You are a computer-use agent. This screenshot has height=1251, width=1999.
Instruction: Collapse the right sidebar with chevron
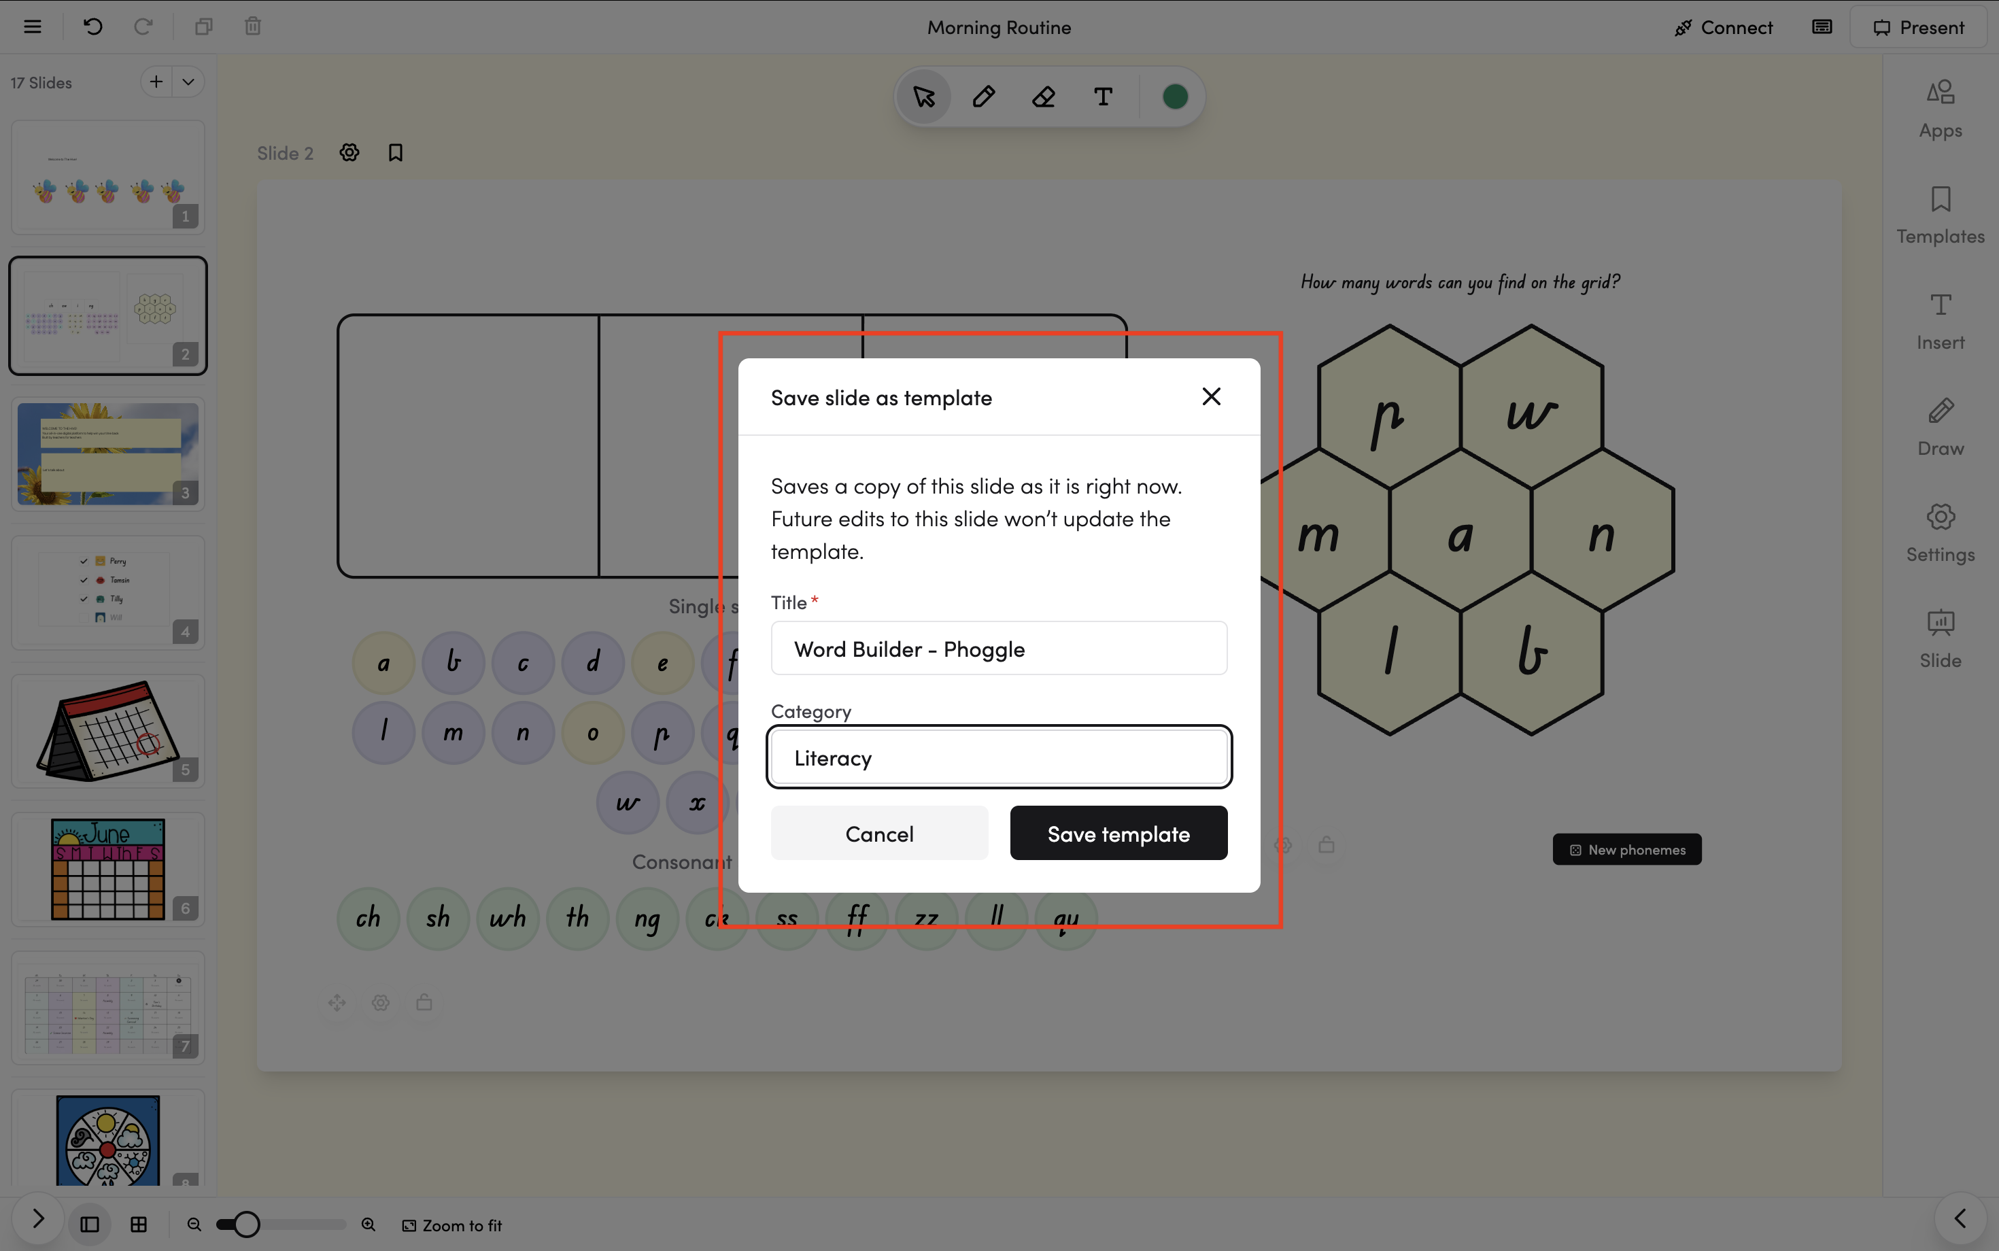1960,1218
